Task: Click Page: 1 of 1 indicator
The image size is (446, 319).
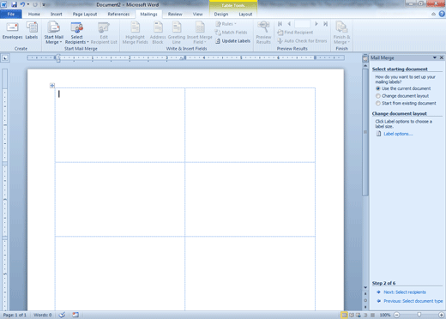Action: pos(15,315)
